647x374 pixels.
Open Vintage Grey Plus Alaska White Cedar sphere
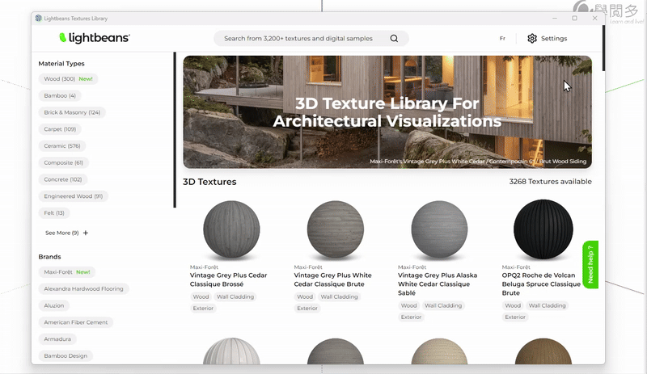[439, 229]
